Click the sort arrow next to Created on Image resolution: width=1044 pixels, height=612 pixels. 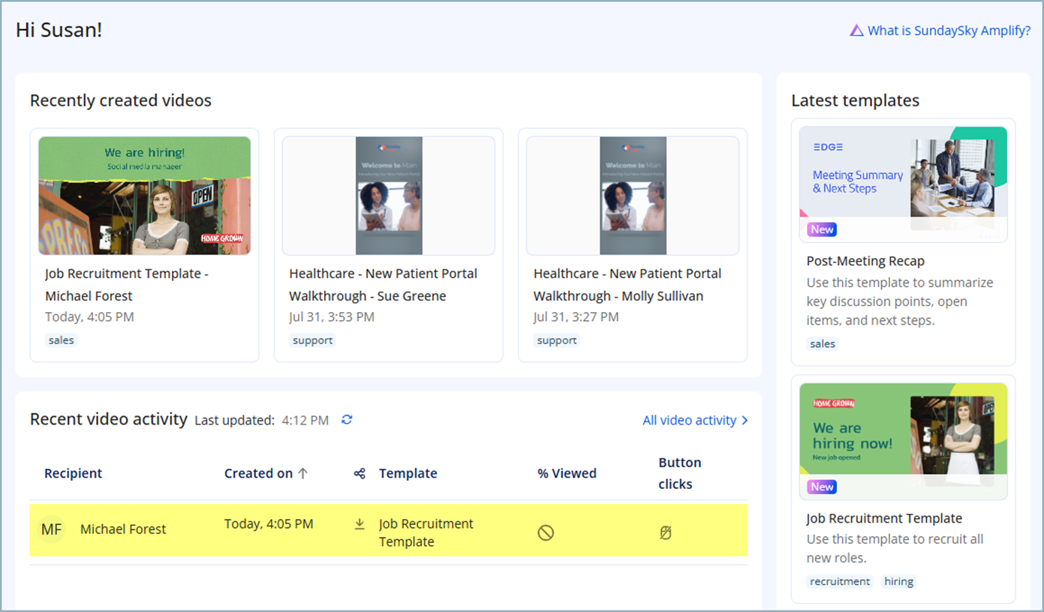[x=303, y=473]
